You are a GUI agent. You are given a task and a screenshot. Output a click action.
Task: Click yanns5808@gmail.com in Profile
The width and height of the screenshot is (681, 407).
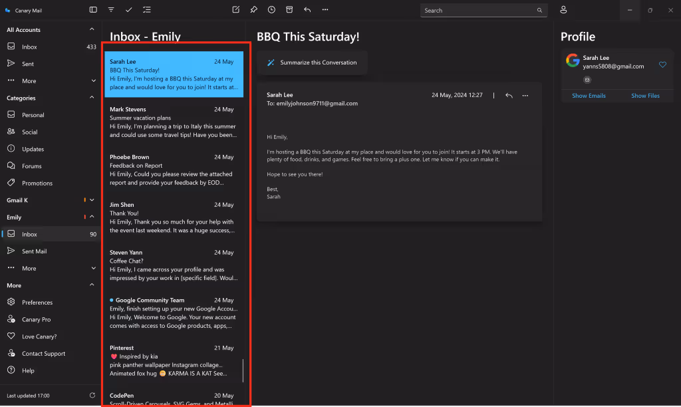(613, 67)
